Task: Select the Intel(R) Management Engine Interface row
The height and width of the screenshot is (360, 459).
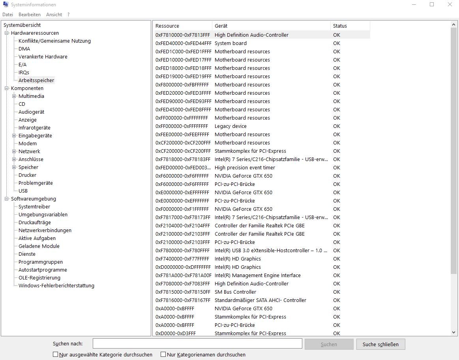Action: click(x=262, y=276)
